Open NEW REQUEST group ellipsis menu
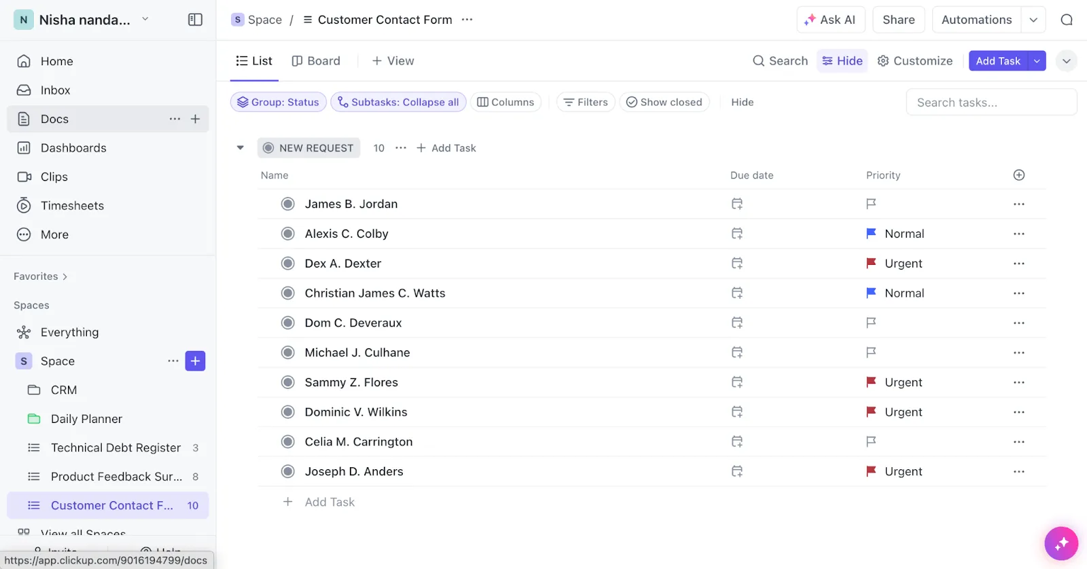Viewport: 1087px width, 569px height. point(401,148)
